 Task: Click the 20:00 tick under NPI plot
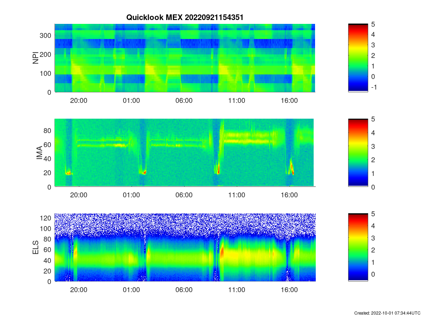point(79,100)
